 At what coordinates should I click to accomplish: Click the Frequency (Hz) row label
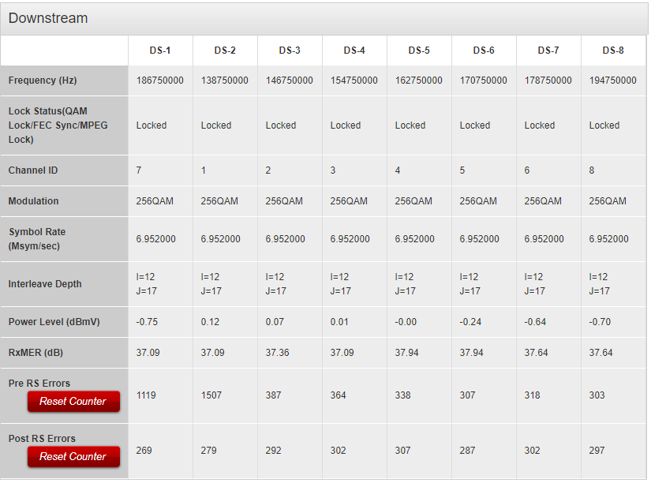43,80
